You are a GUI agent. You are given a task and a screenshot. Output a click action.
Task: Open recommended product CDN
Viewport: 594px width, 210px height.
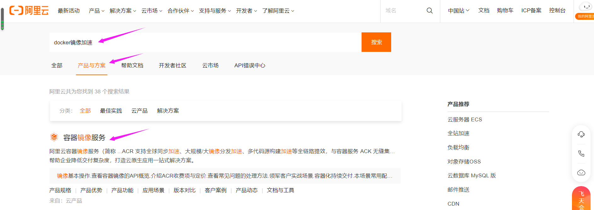point(454,204)
